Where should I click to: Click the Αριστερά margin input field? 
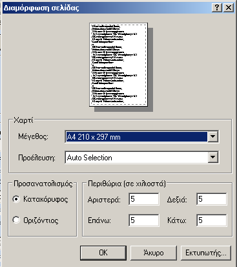(144, 199)
